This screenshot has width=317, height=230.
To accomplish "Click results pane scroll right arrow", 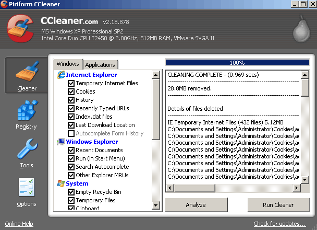I will point(296,188).
